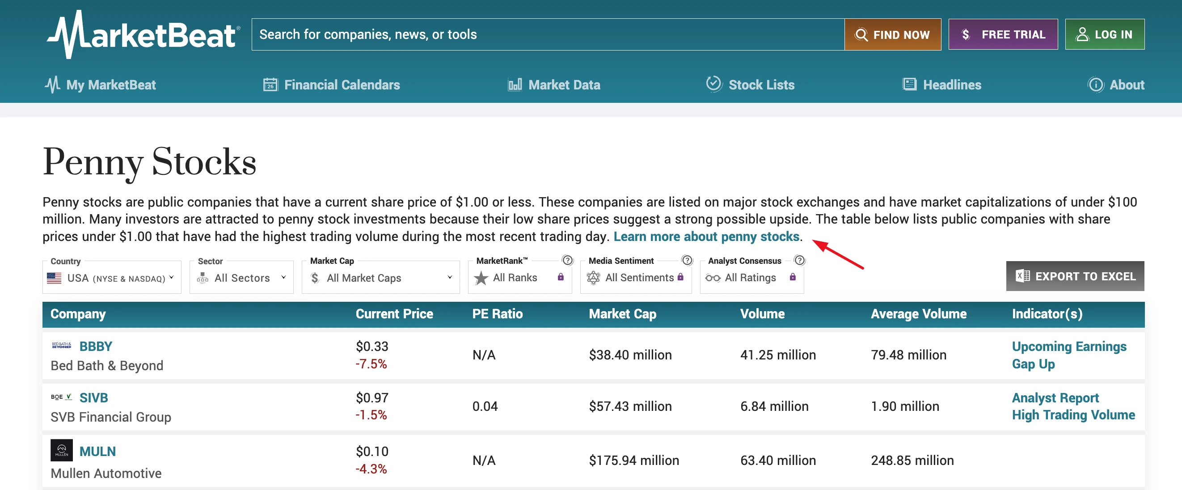Click the MarketRank help question icon
This screenshot has height=490, width=1182.
point(567,260)
